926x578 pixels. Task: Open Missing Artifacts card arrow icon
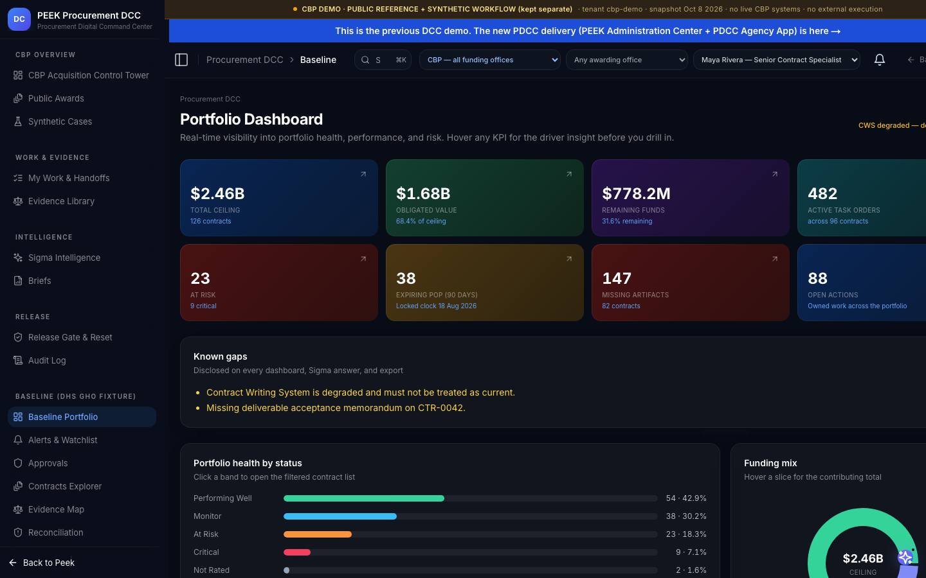[x=775, y=259]
